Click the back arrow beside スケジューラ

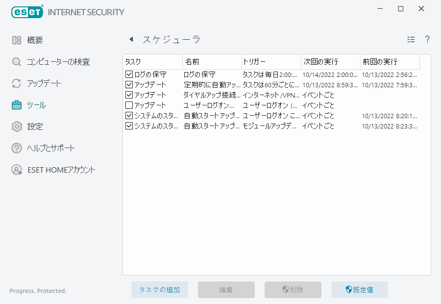[x=130, y=39]
